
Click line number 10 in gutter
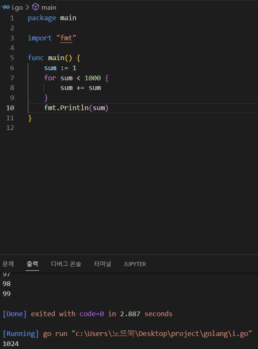[x=10, y=108]
